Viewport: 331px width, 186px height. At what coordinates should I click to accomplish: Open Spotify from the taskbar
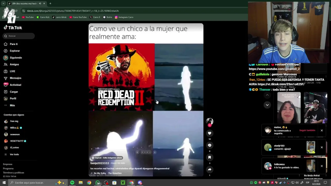(72, 183)
